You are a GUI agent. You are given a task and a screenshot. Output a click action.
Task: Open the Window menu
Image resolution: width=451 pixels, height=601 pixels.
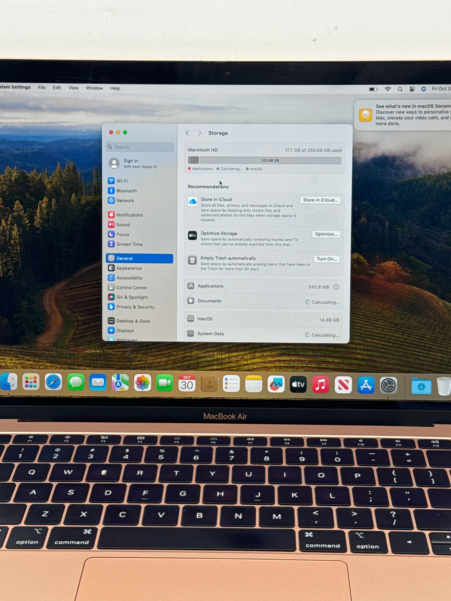(x=94, y=88)
